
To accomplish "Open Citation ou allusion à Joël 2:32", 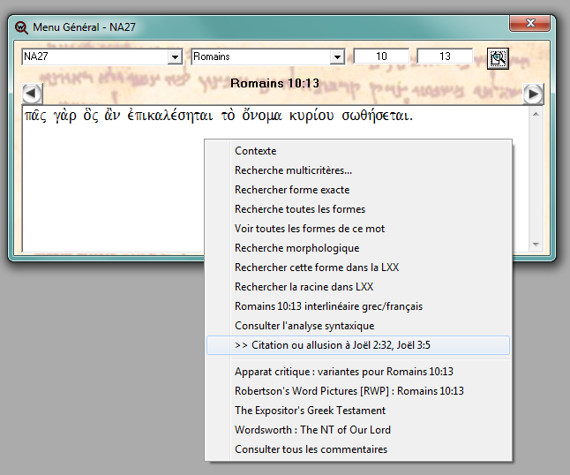I will 358,345.
